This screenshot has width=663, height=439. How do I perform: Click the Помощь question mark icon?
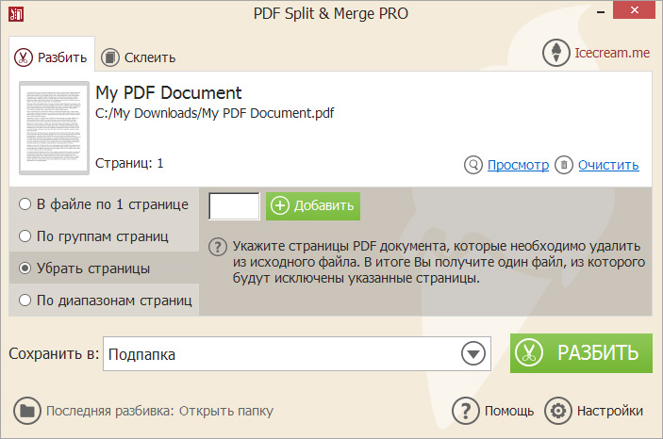tap(466, 411)
